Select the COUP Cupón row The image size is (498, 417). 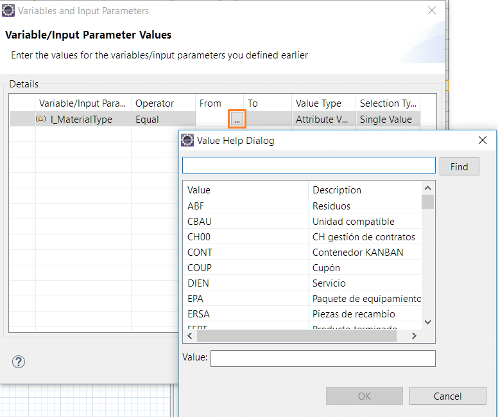tap(244, 268)
